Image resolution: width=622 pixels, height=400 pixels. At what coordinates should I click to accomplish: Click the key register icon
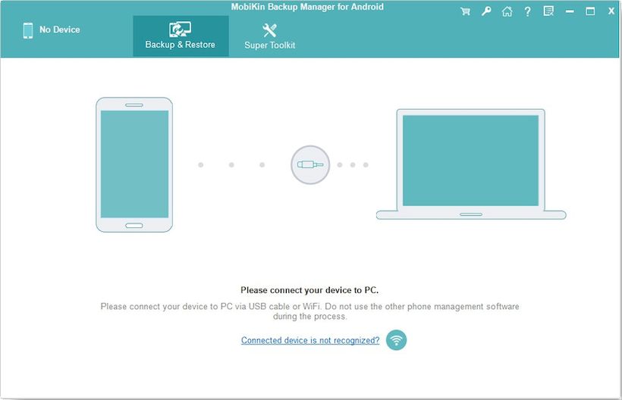486,11
